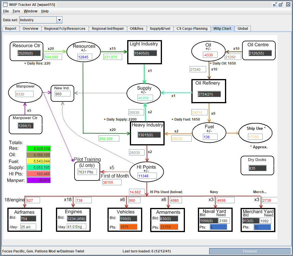This screenshot has height=256, width=293.
Task: Open the File menu
Action: click(x=6, y=11)
